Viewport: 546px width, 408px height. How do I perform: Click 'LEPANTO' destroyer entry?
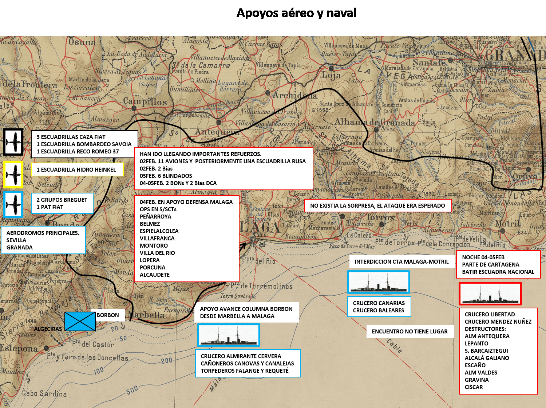tap(476, 344)
